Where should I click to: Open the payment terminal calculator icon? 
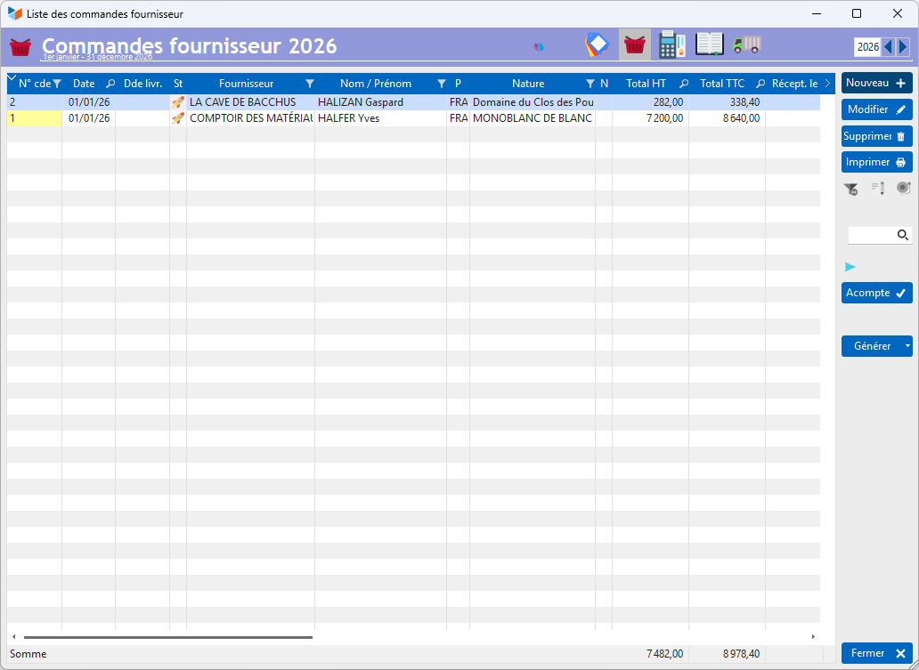click(672, 44)
